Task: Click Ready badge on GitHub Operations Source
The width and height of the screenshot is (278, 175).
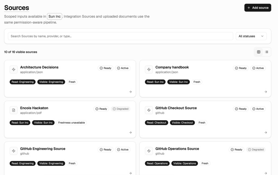Action: [237, 149]
